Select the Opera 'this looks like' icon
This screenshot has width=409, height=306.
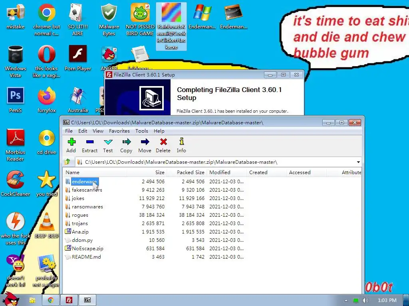click(46, 61)
